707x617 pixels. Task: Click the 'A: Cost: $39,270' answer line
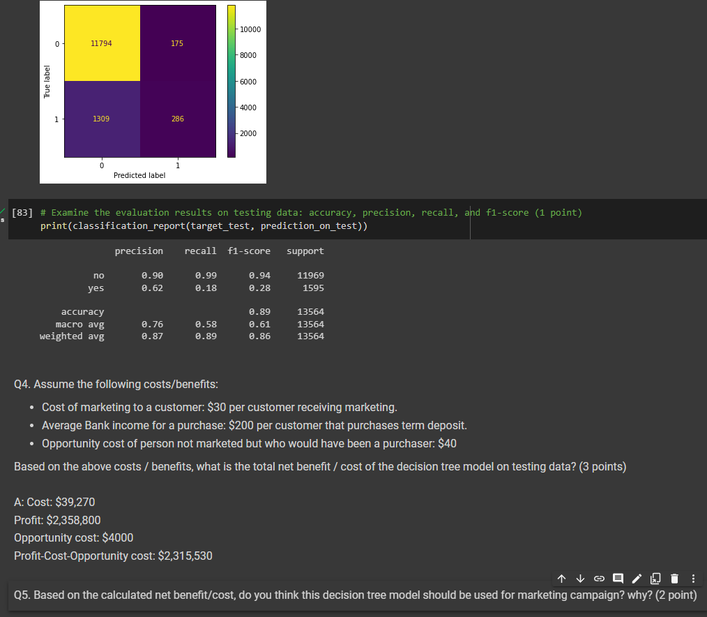coord(54,502)
